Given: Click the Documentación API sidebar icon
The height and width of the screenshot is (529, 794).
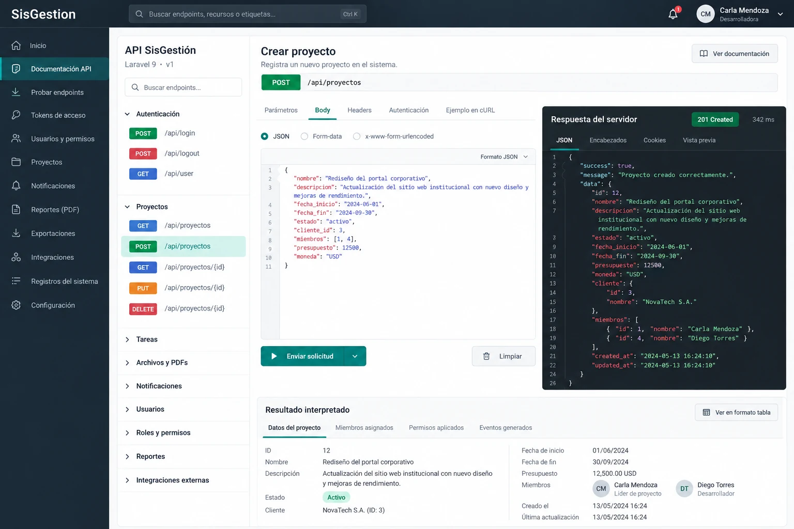Looking at the screenshot, I should click(x=16, y=69).
